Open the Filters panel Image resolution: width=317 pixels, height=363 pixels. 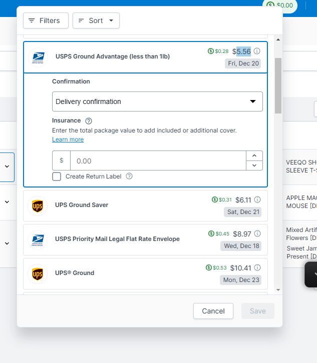tap(46, 20)
